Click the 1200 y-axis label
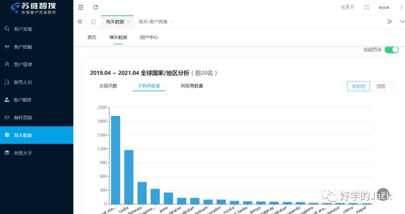405x214 pixels. pos(102,149)
